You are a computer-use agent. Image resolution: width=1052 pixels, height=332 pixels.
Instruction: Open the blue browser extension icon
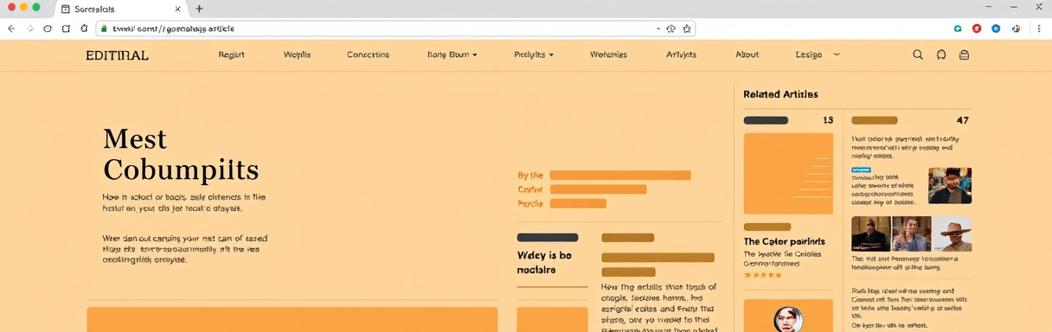coord(996,29)
